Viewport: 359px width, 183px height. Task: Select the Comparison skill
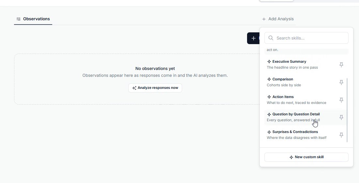tap(306, 82)
